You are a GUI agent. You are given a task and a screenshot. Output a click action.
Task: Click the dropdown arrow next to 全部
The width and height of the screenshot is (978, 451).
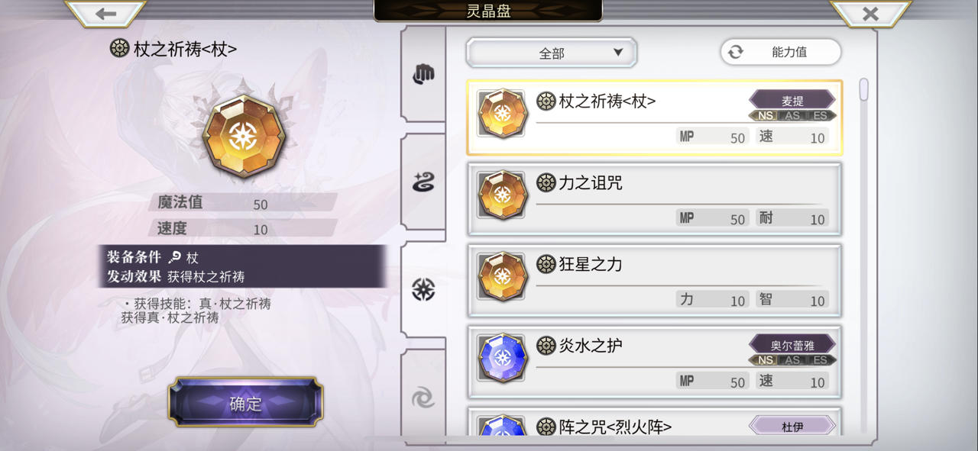click(618, 53)
